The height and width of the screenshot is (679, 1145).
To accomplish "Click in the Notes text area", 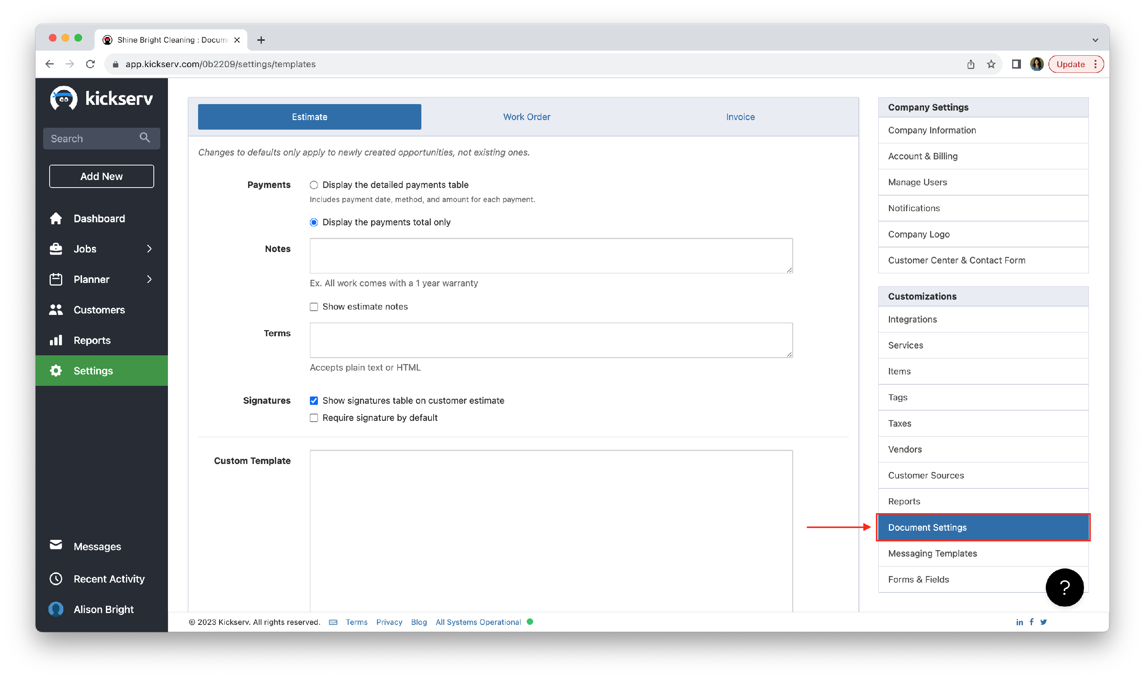I will pyautogui.click(x=550, y=255).
